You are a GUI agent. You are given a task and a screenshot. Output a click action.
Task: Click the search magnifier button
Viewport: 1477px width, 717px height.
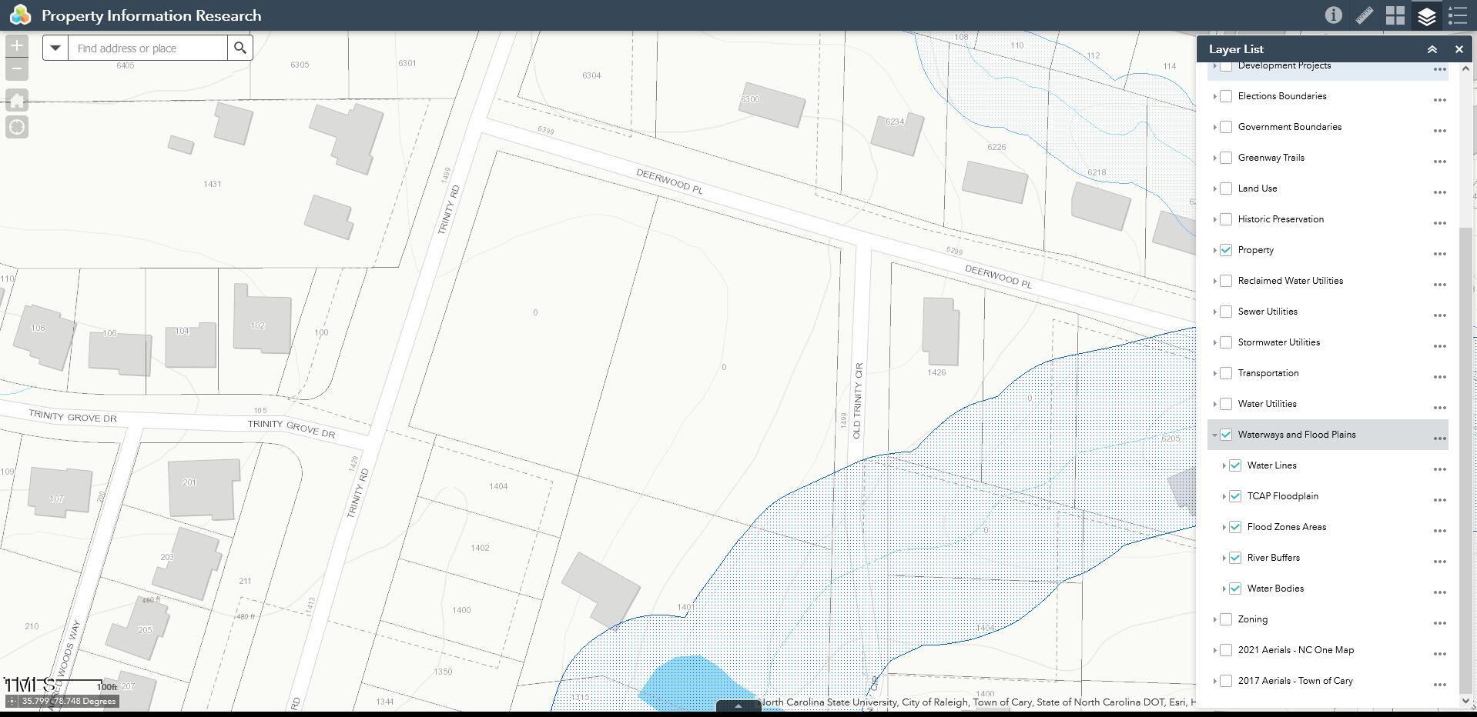point(240,48)
